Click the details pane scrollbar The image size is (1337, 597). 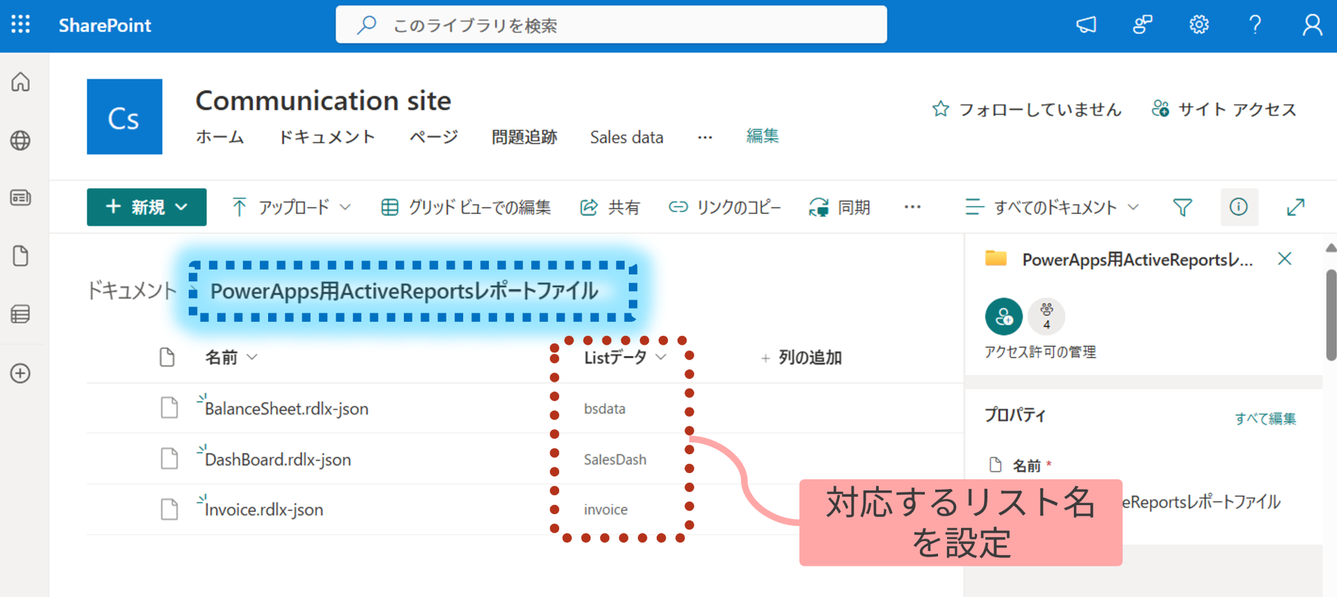pyautogui.click(x=1331, y=315)
